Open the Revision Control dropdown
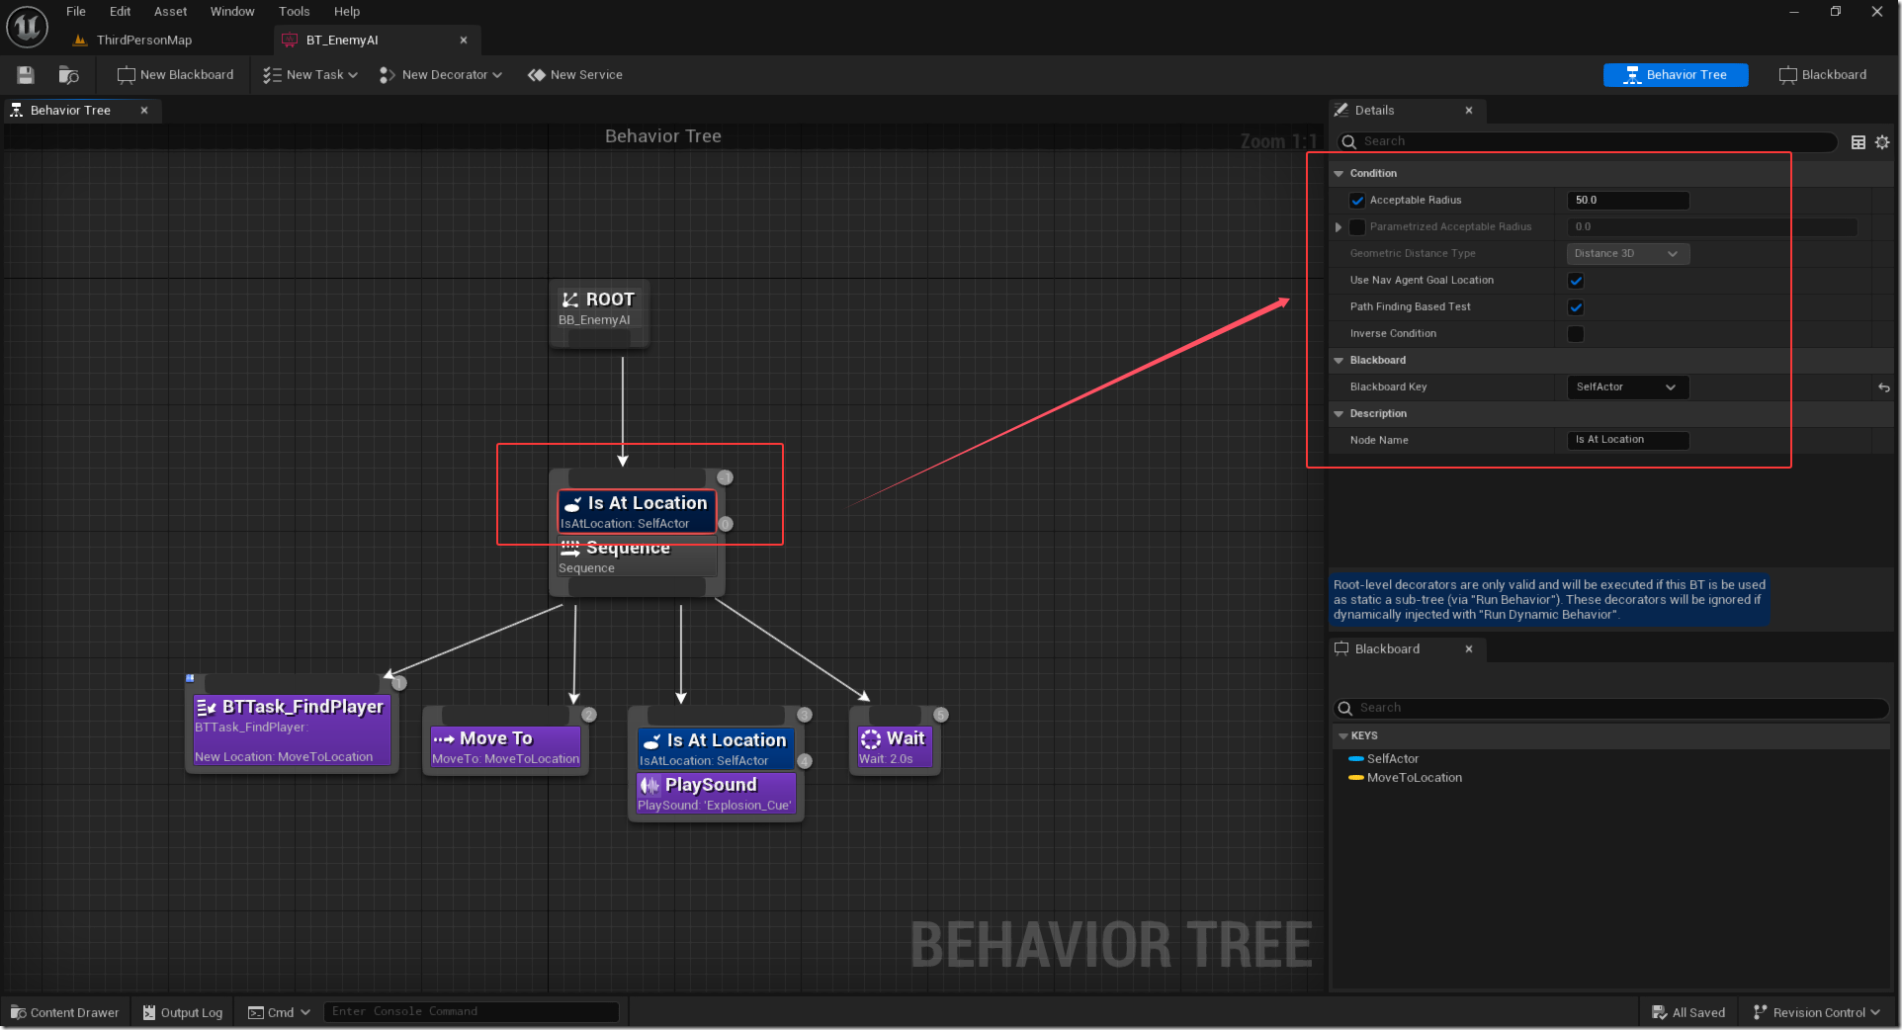 pos(1817,1012)
